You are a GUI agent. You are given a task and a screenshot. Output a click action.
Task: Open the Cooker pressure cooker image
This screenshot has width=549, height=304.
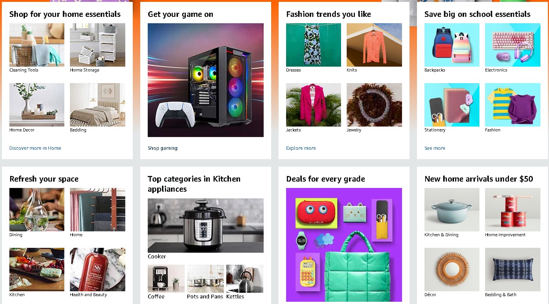pyautogui.click(x=206, y=225)
